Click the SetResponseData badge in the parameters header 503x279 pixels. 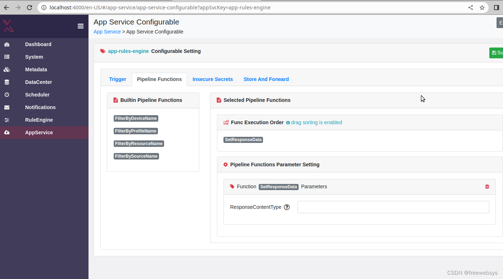point(278,187)
